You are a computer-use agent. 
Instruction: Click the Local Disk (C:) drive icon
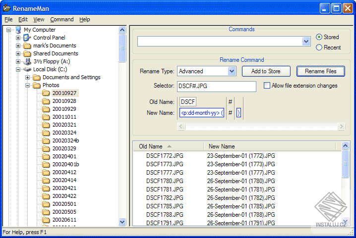point(27,69)
